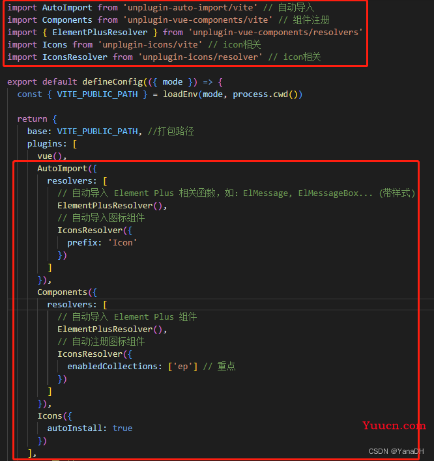434x461 pixels.
Task: Click the 'export' keyword
Action: [x=22, y=82]
